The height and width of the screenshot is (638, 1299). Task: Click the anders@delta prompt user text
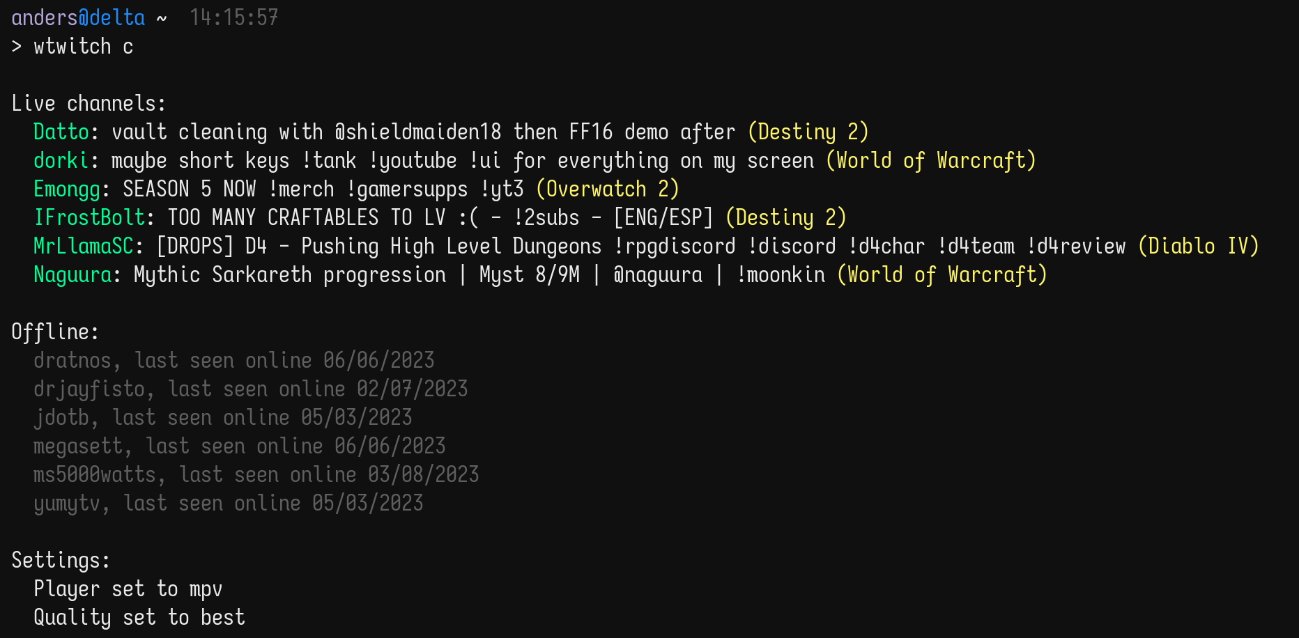pos(78,17)
